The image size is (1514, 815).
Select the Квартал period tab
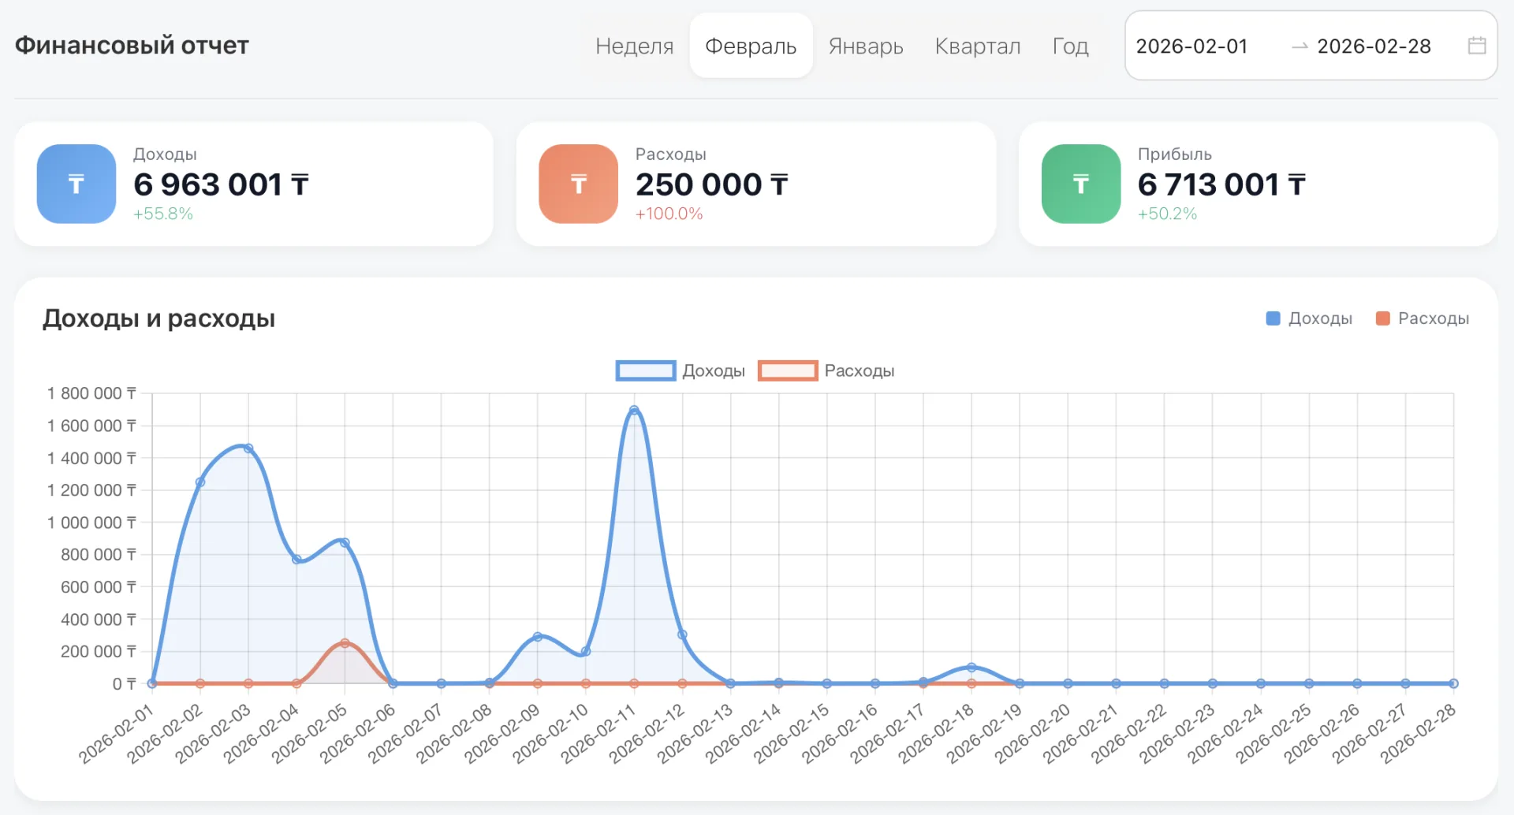978,46
